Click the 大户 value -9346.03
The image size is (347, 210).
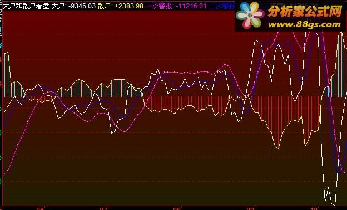(x=82, y=6)
